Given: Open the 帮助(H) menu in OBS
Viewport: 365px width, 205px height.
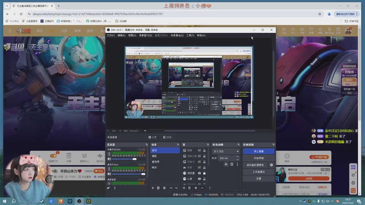Looking at the screenshot, I should (x=201, y=36).
